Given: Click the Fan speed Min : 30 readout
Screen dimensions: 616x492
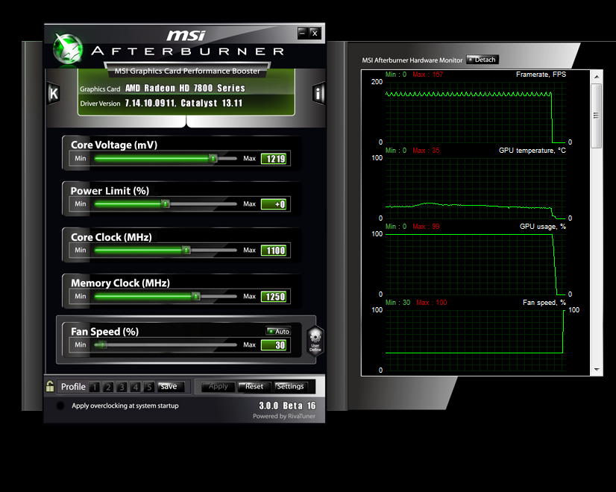Looking at the screenshot, I should tap(397, 303).
